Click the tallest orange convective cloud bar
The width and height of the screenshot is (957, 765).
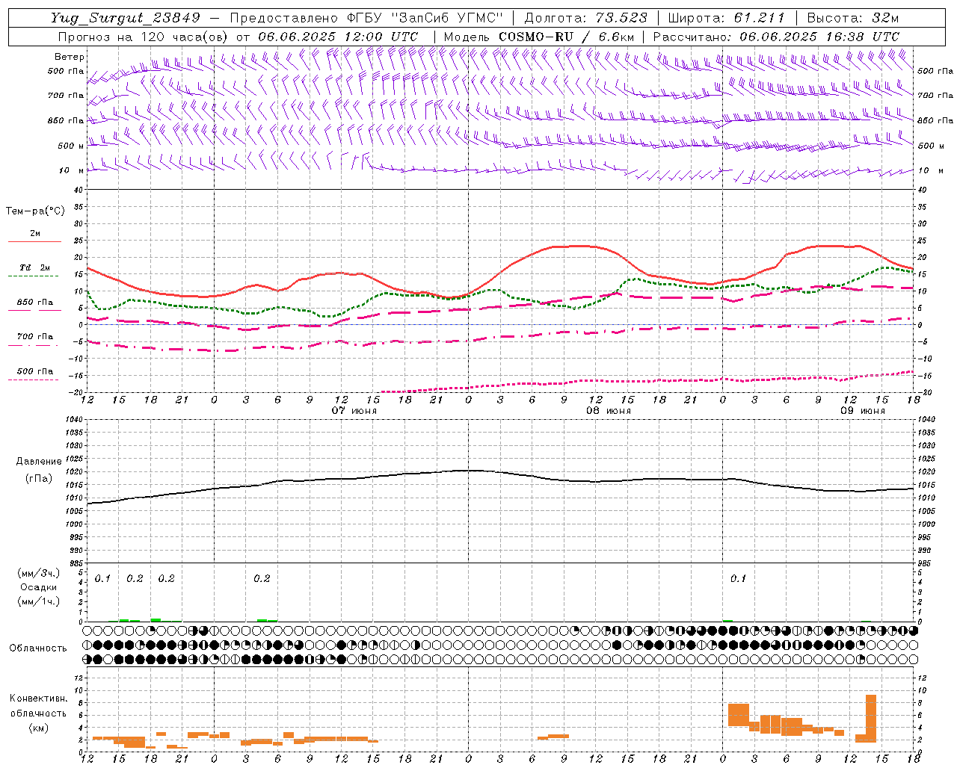pyautogui.click(x=871, y=718)
